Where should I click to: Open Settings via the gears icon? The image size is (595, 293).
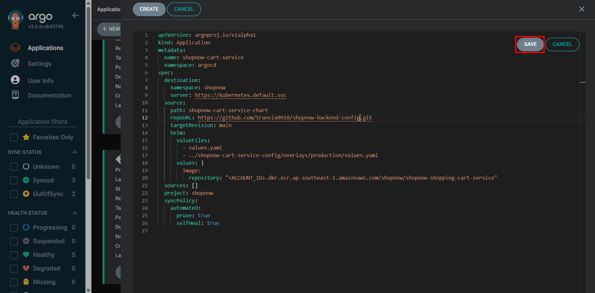click(x=15, y=63)
